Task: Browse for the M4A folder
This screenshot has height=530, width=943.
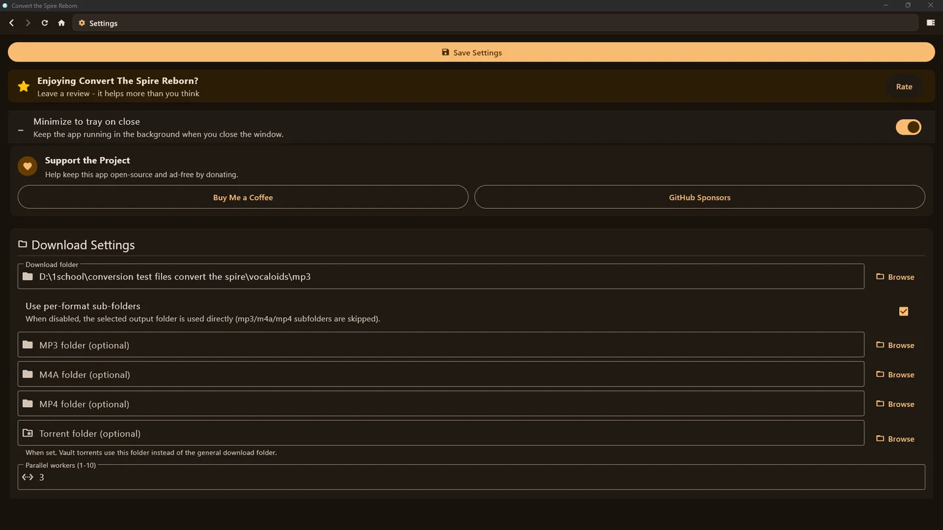Action: coord(895,374)
